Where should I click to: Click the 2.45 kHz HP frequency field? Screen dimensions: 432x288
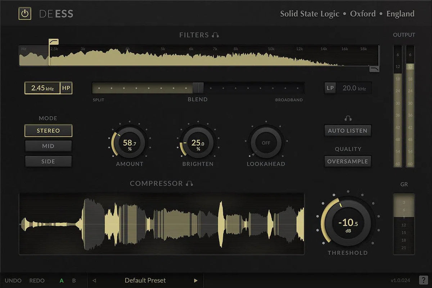tap(42, 87)
